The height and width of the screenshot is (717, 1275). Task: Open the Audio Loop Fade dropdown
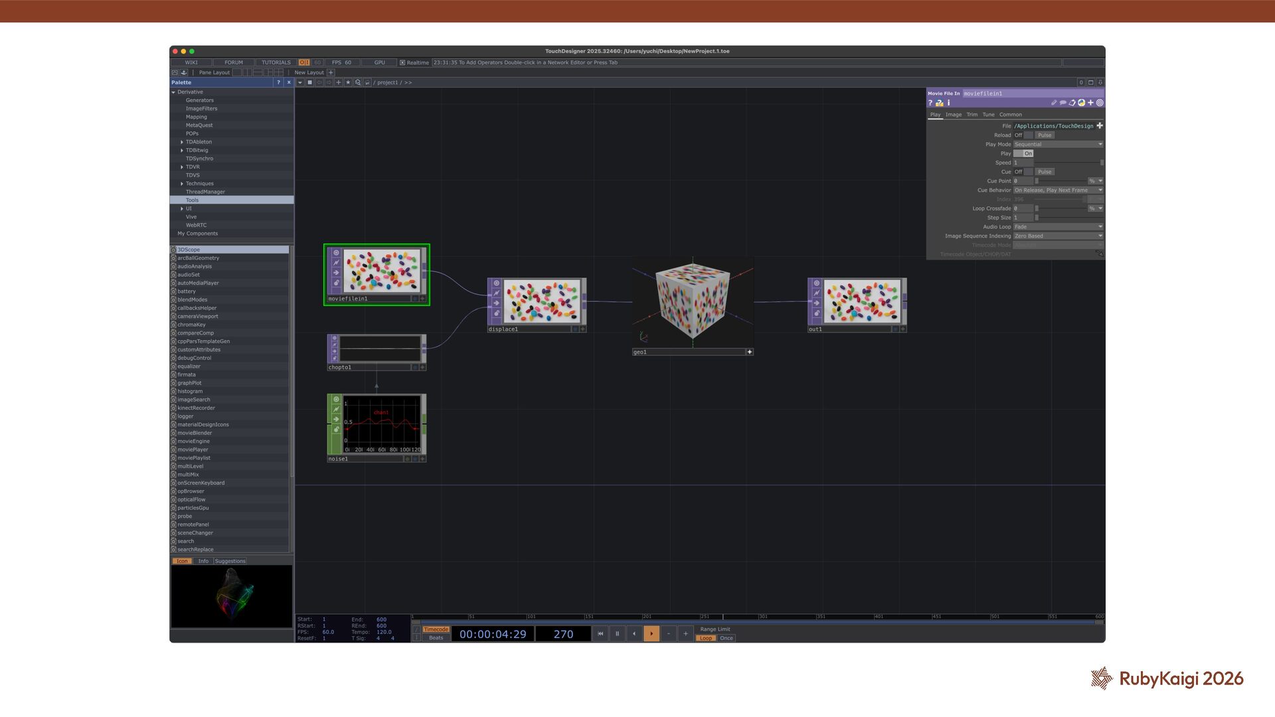pos(1058,226)
